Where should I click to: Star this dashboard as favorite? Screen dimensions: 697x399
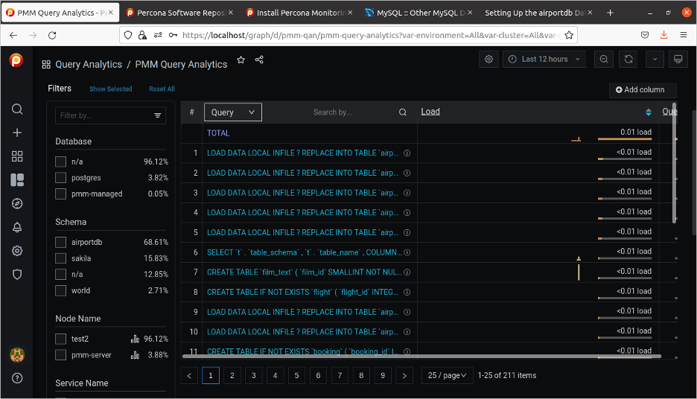241,60
